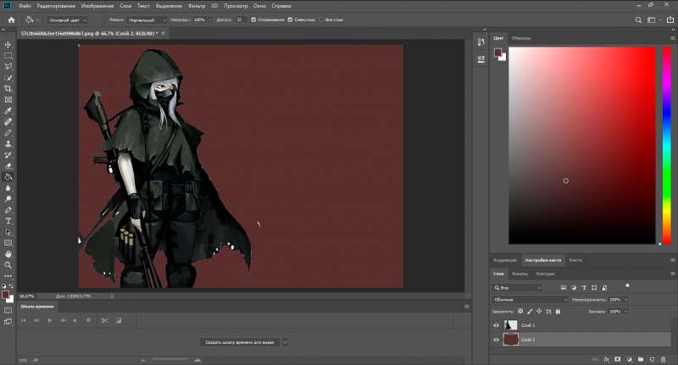Select the Horizontal Type tool
678x365 pixels.
(x=8, y=220)
